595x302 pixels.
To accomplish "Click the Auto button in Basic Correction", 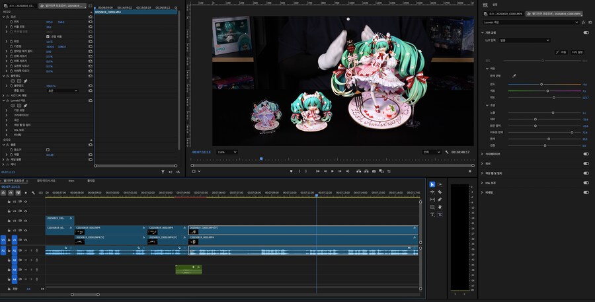I will pyautogui.click(x=561, y=52).
